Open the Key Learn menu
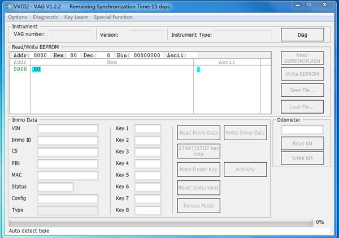Viewport: 339px width, 238px height. click(76, 17)
